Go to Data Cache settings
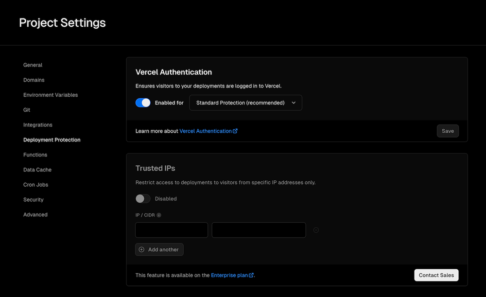The width and height of the screenshot is (486, 297). [x=37, y=170]
